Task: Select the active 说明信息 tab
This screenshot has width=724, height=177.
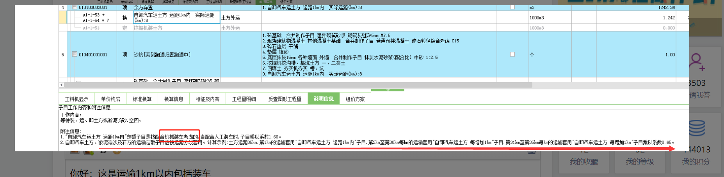Action: [x=324, y=99]
